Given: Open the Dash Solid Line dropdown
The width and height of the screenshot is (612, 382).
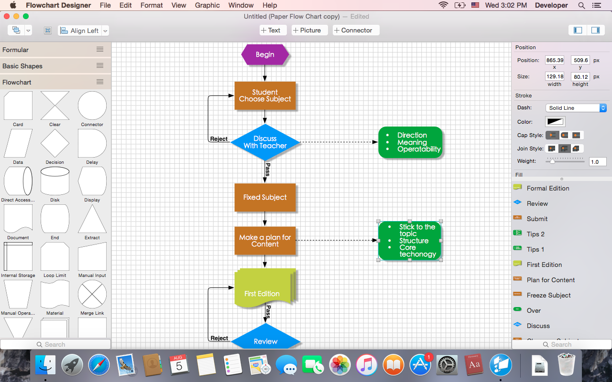Looking at the screenshot, I should coord(576,108).
